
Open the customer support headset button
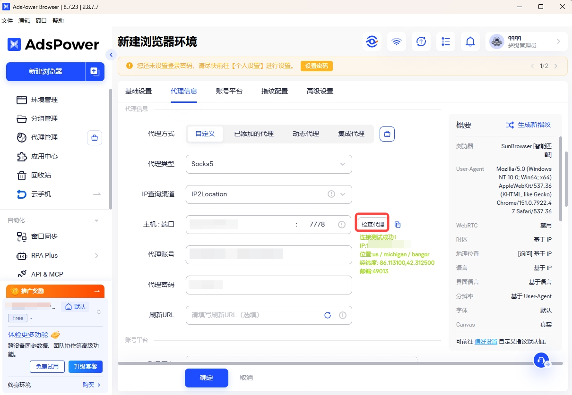click(x=542, y=361)
